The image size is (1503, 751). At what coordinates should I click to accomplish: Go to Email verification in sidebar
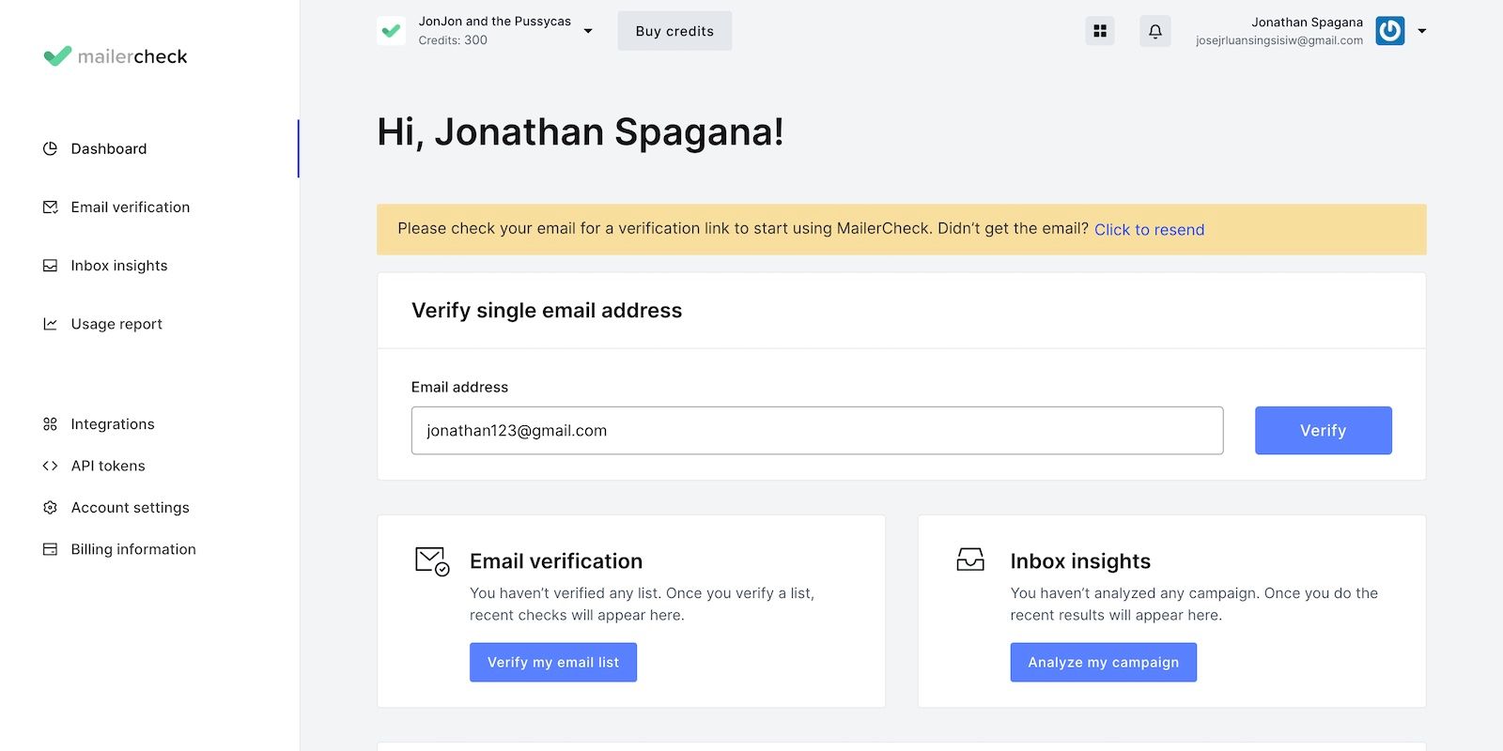tap(130, 207)
